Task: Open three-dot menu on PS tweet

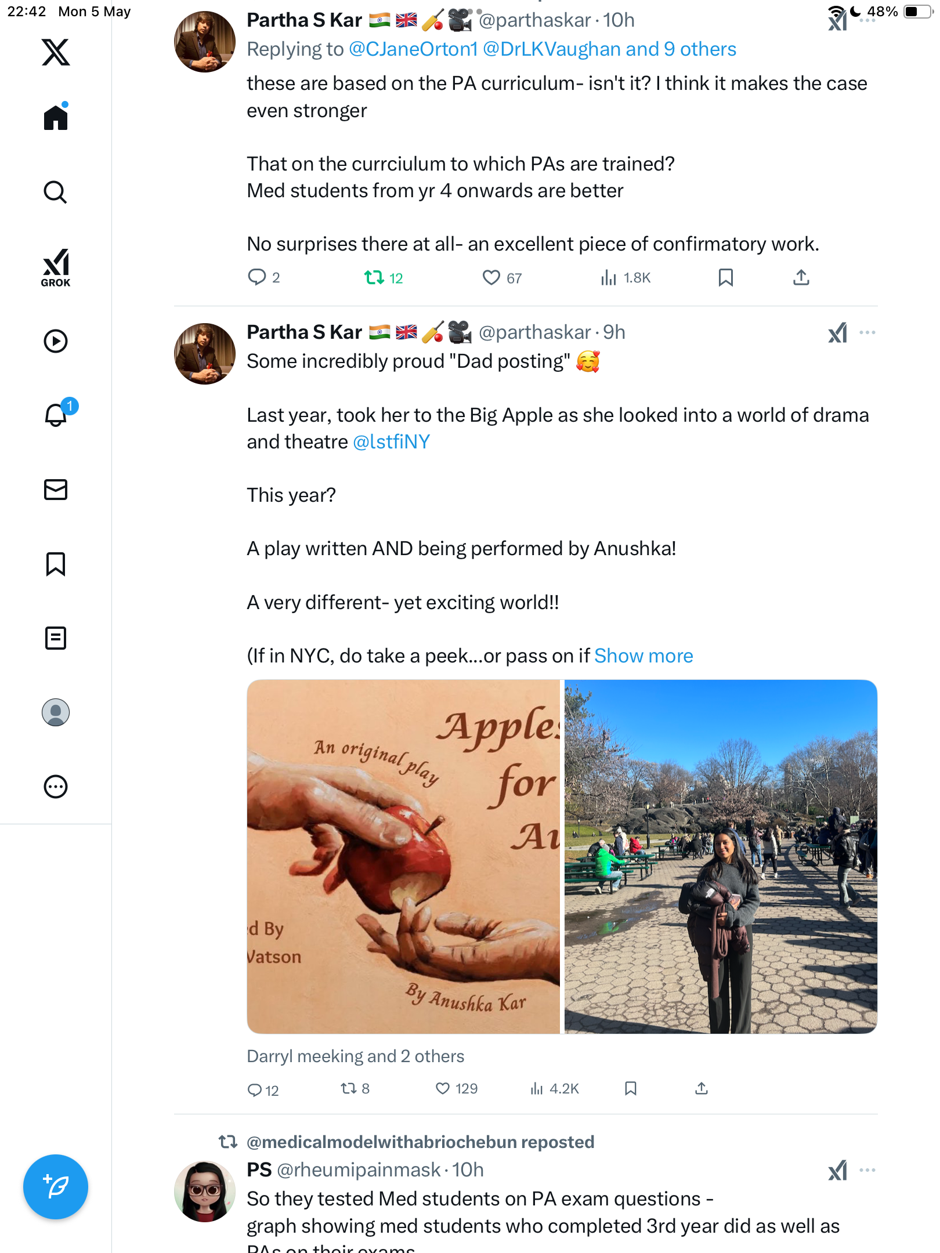Action: pyautogui.click(x=867, y=1170)
